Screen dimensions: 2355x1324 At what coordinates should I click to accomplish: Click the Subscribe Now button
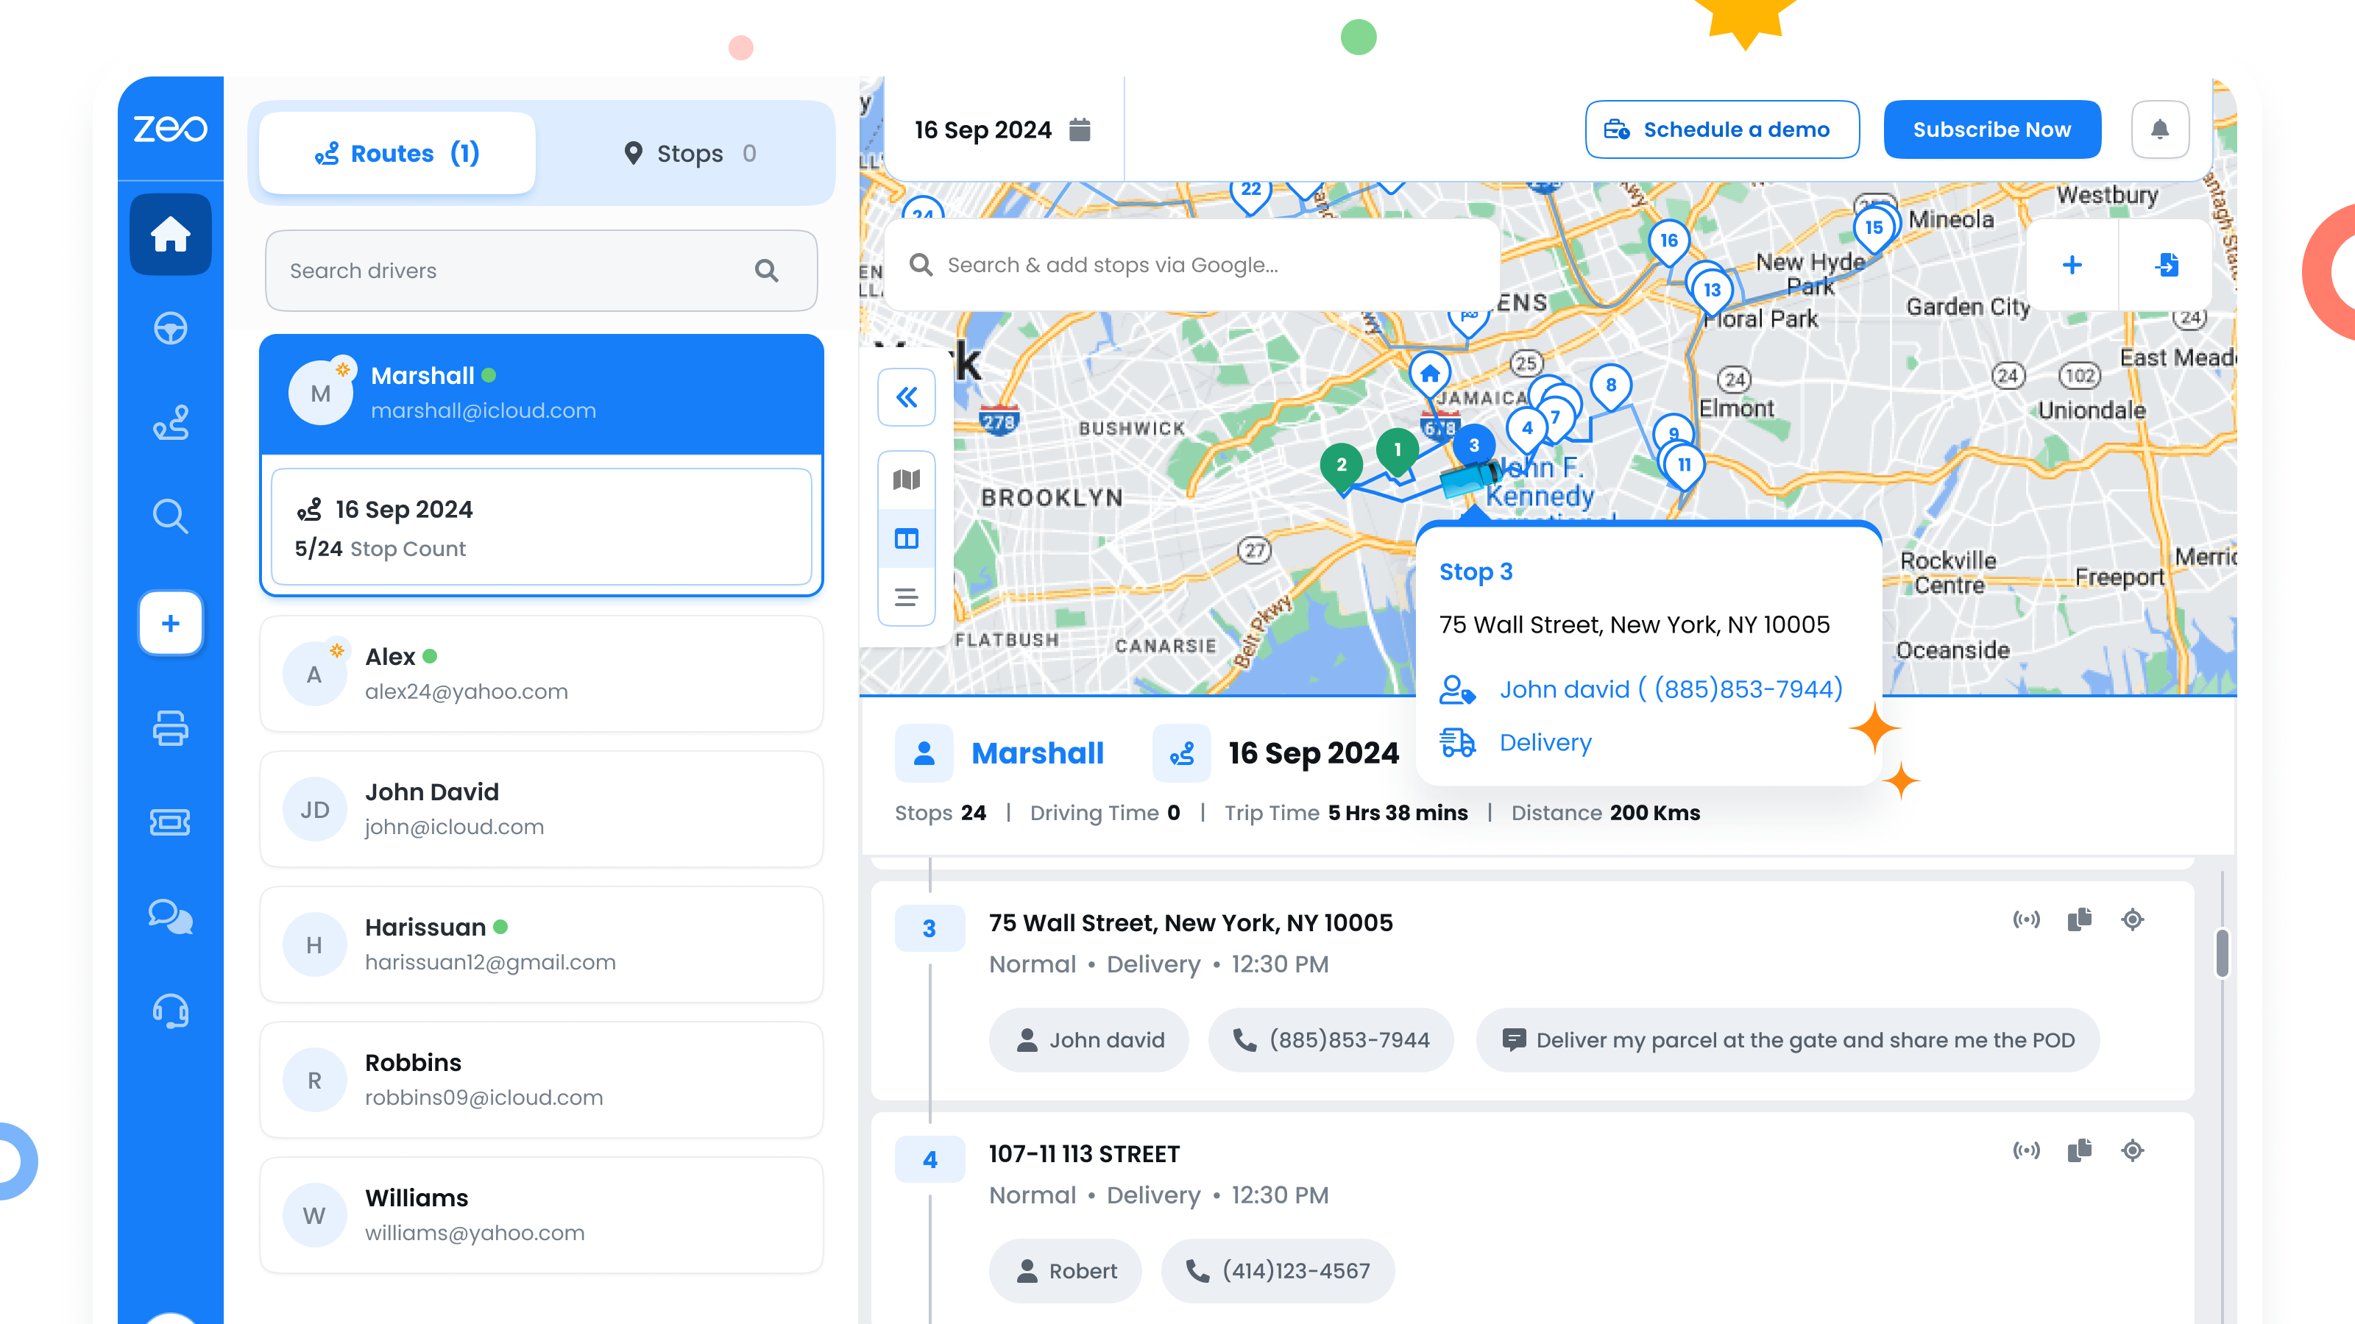pos(1991,129)
